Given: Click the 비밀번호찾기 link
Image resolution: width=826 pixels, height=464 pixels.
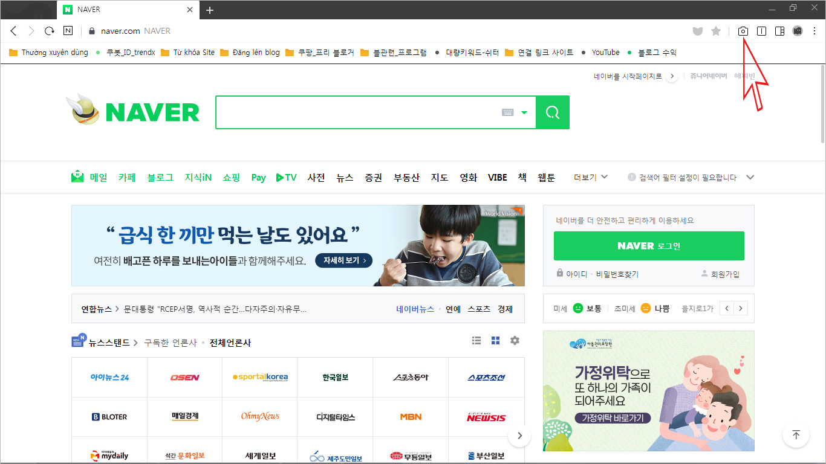Looking at the screenshot, I should tap(617, 274).
